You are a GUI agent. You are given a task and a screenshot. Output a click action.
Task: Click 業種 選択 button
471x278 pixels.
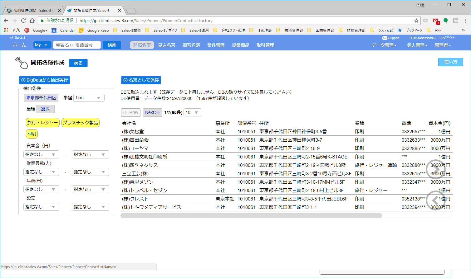(45, 109)
